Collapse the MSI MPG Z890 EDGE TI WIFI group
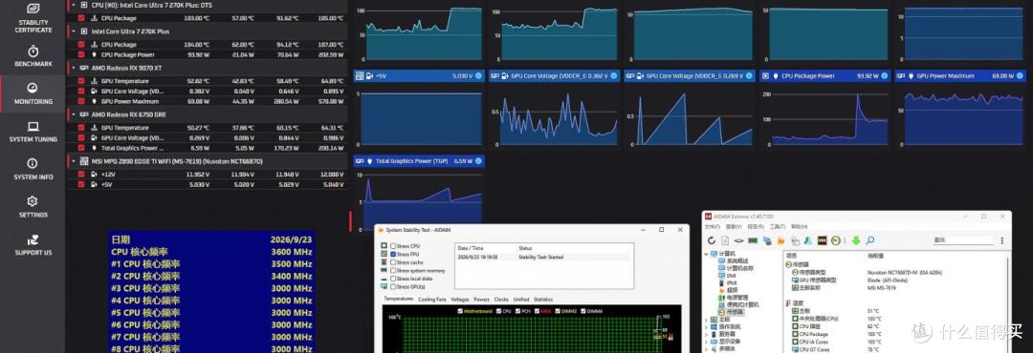The width and height of the screenshot is (1033, 353). [74, 160]
